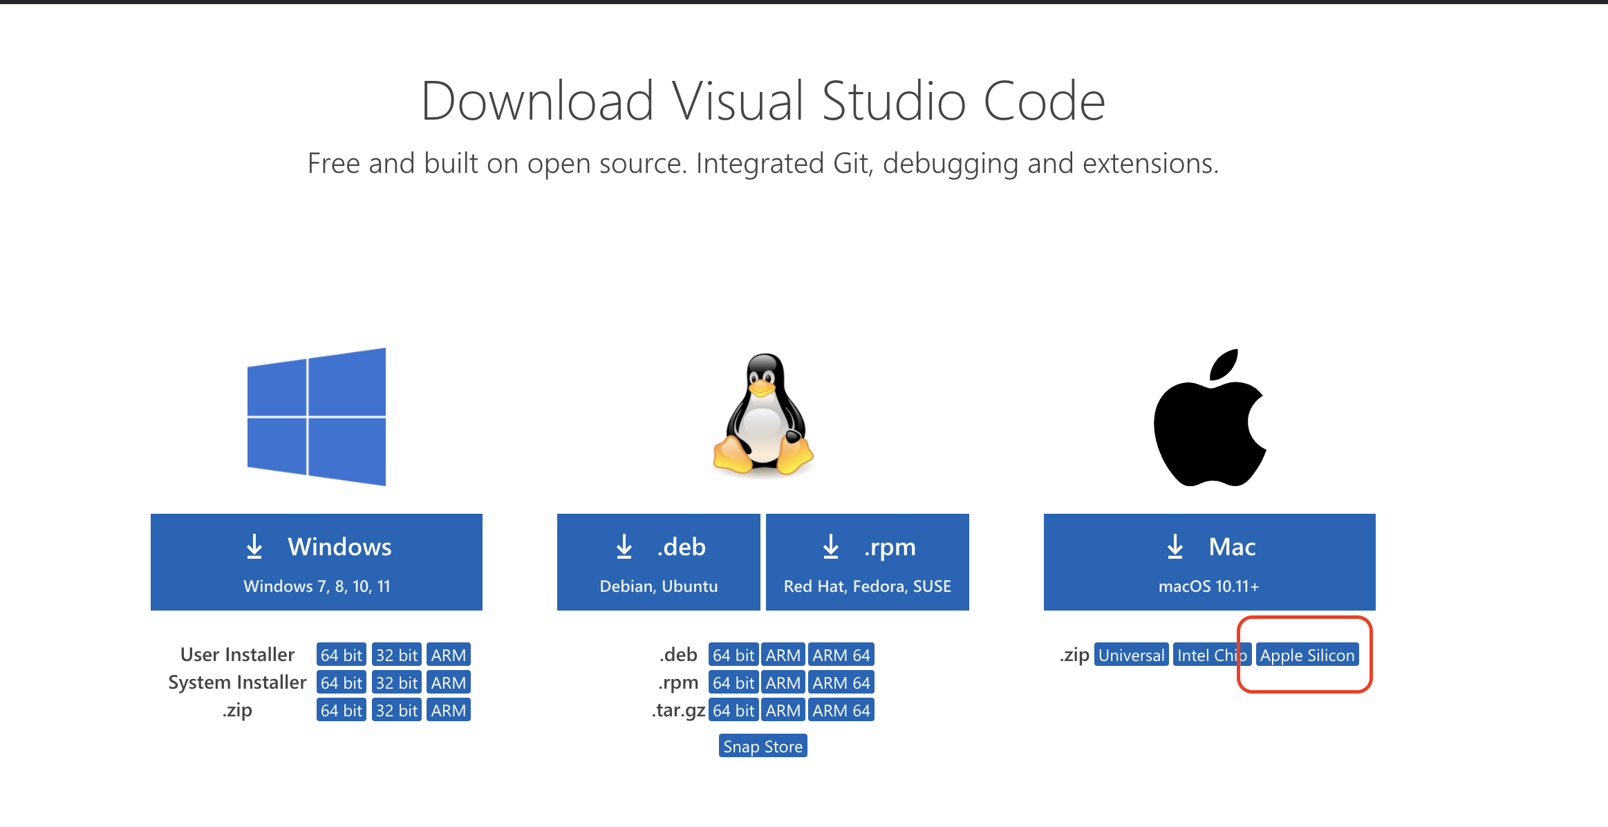This screenshot has width=1608, height=827.
Task: Choose Windows .zip ARM download
Action: pyautogui.click(x=448, y=710)
